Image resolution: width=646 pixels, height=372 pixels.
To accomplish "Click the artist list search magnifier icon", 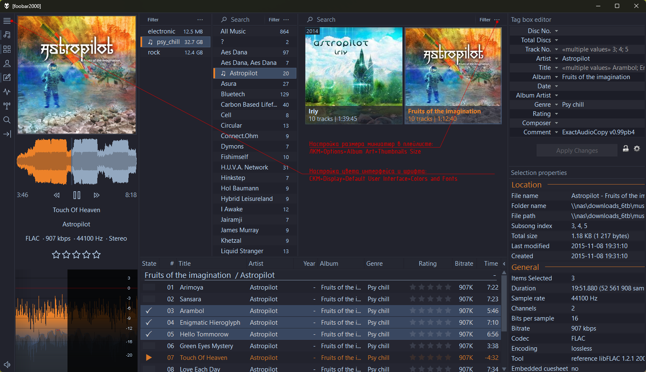I will [x=224, y=20].
